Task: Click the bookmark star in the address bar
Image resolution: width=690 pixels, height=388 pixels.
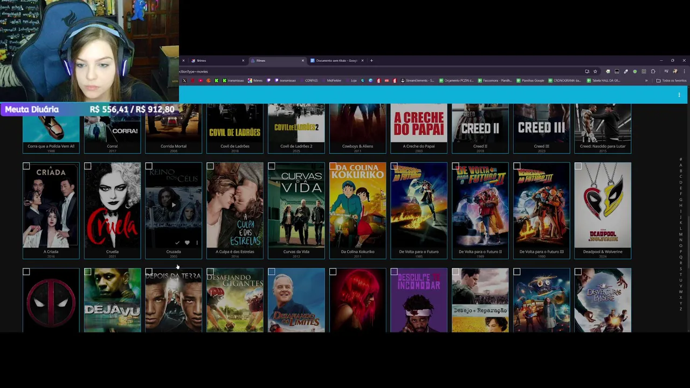Action: [595, 71]
